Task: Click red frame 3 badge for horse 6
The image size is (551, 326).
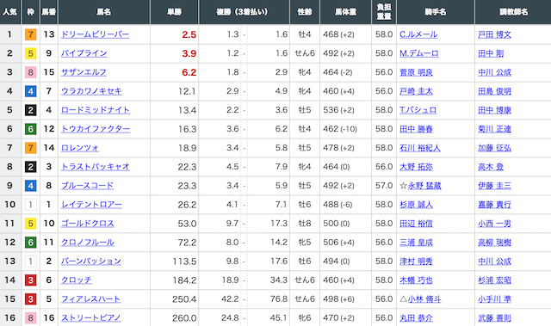Action: (x=31, y=280)
